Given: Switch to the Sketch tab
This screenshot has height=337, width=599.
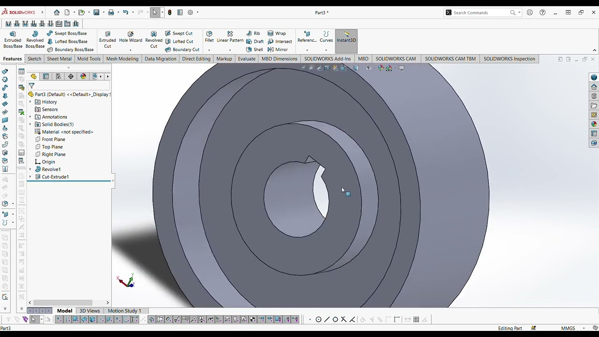Looking at the screenshot, I should 34,59.
